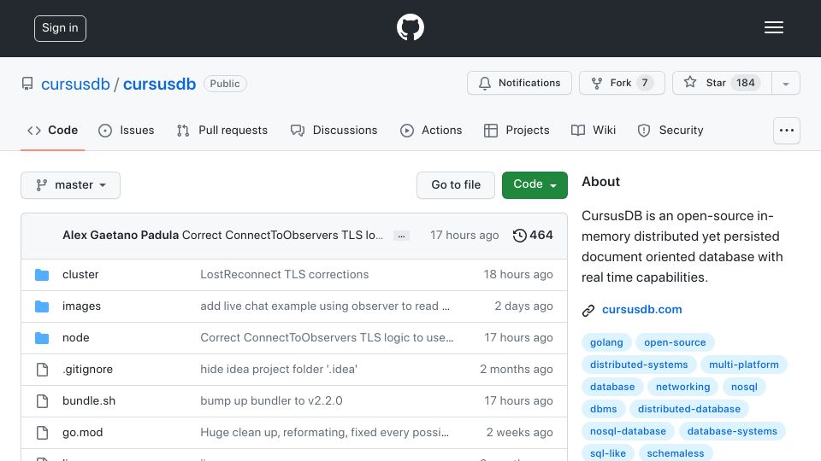Image resolution: width=821 pixels, height=461 pixels.
Task: Click the multi-platform topic tag
Action: [x=743, y=365]
